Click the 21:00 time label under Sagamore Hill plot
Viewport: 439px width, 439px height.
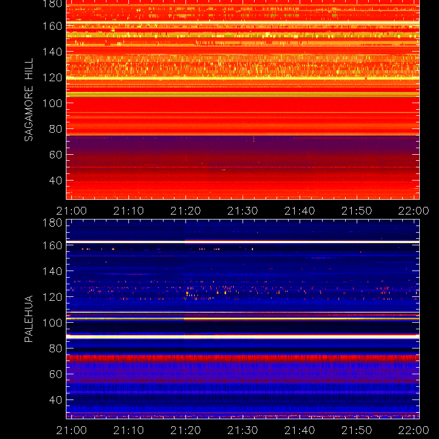pos(71,211)
